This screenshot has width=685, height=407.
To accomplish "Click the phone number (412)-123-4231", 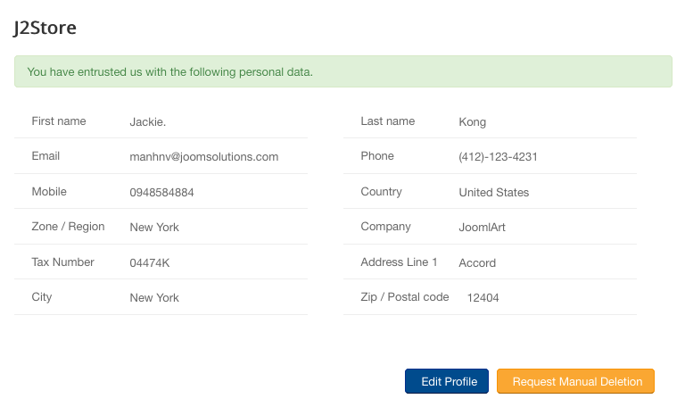I will coord(498,157).
